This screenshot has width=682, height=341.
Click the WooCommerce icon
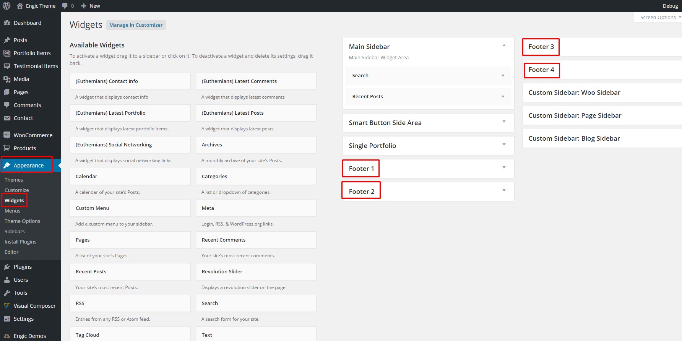point(7,135)
